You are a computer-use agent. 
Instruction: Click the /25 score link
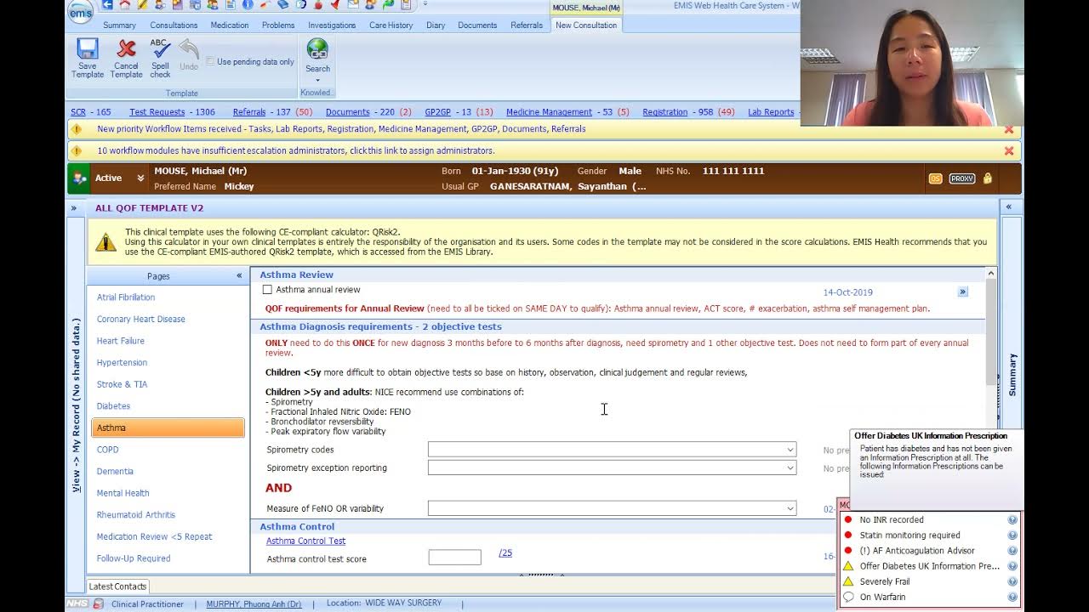point(505,553)
